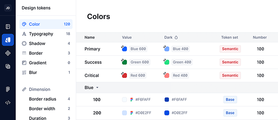Click the dark blue swatch on row 200
278x120 pixels.
[167, 113]
